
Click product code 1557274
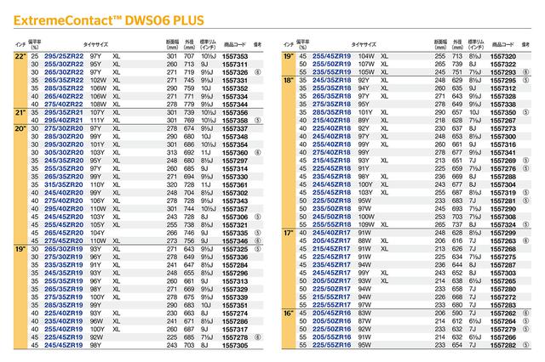click(x=235, y=313)
